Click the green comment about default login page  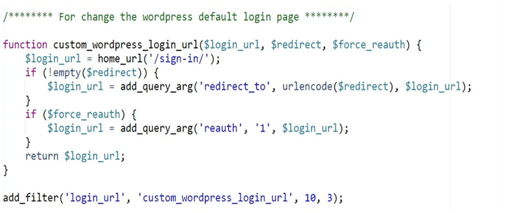tap(178, 17)
